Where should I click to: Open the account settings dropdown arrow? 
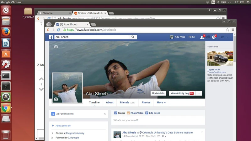(227, 37)
